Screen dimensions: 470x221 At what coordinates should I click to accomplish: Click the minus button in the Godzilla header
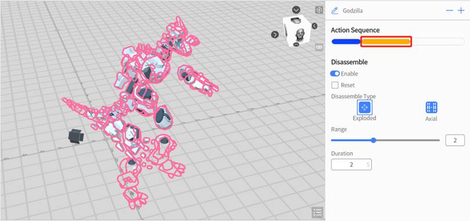449,11
